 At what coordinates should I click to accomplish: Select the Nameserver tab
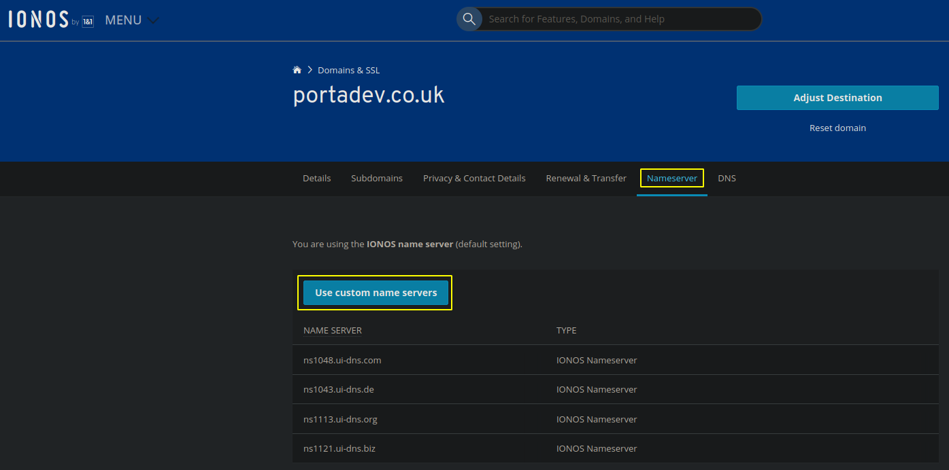pyautogui.click(x=672, y=178)
